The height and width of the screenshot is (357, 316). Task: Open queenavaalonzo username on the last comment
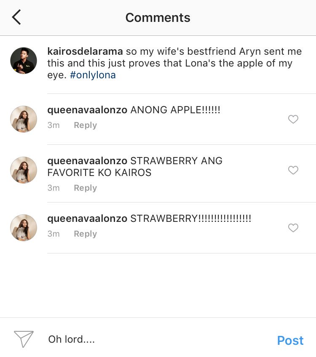pos(87,218)
